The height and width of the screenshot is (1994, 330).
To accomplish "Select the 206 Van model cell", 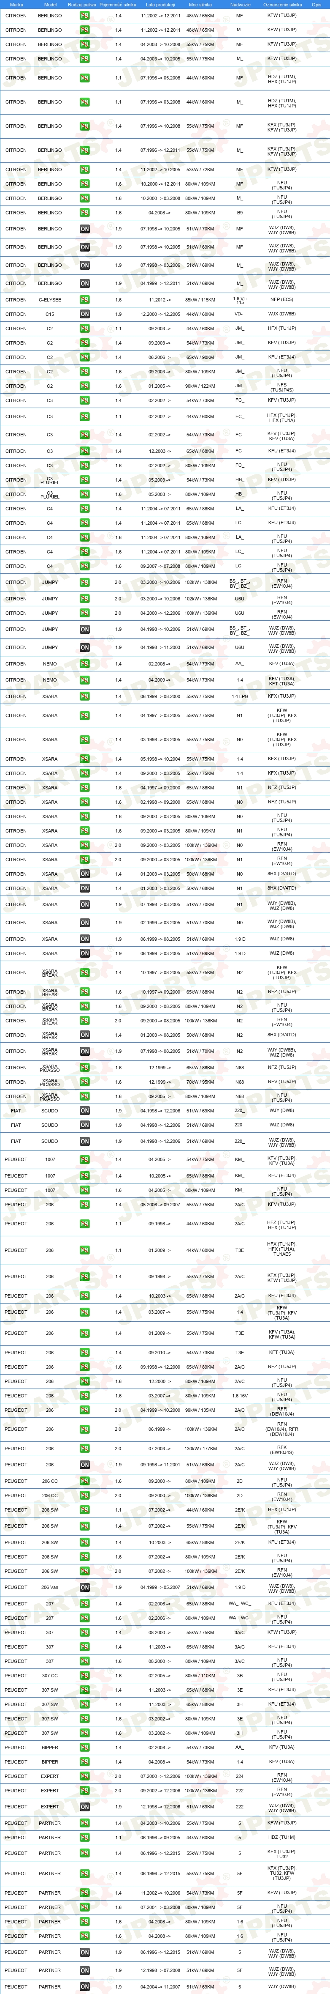I will [x=49, y=1588].
